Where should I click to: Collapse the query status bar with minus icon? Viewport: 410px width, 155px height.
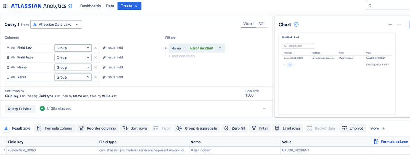click(264, 109)
